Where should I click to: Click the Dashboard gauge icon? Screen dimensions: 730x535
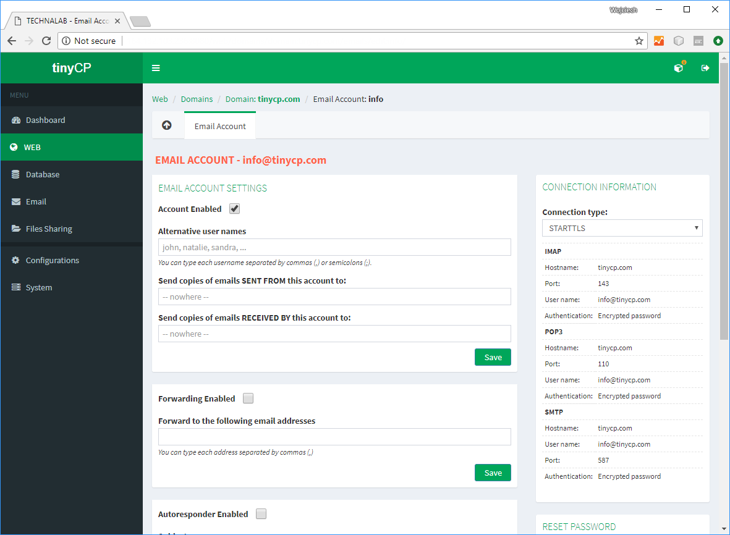coord(16,120)
